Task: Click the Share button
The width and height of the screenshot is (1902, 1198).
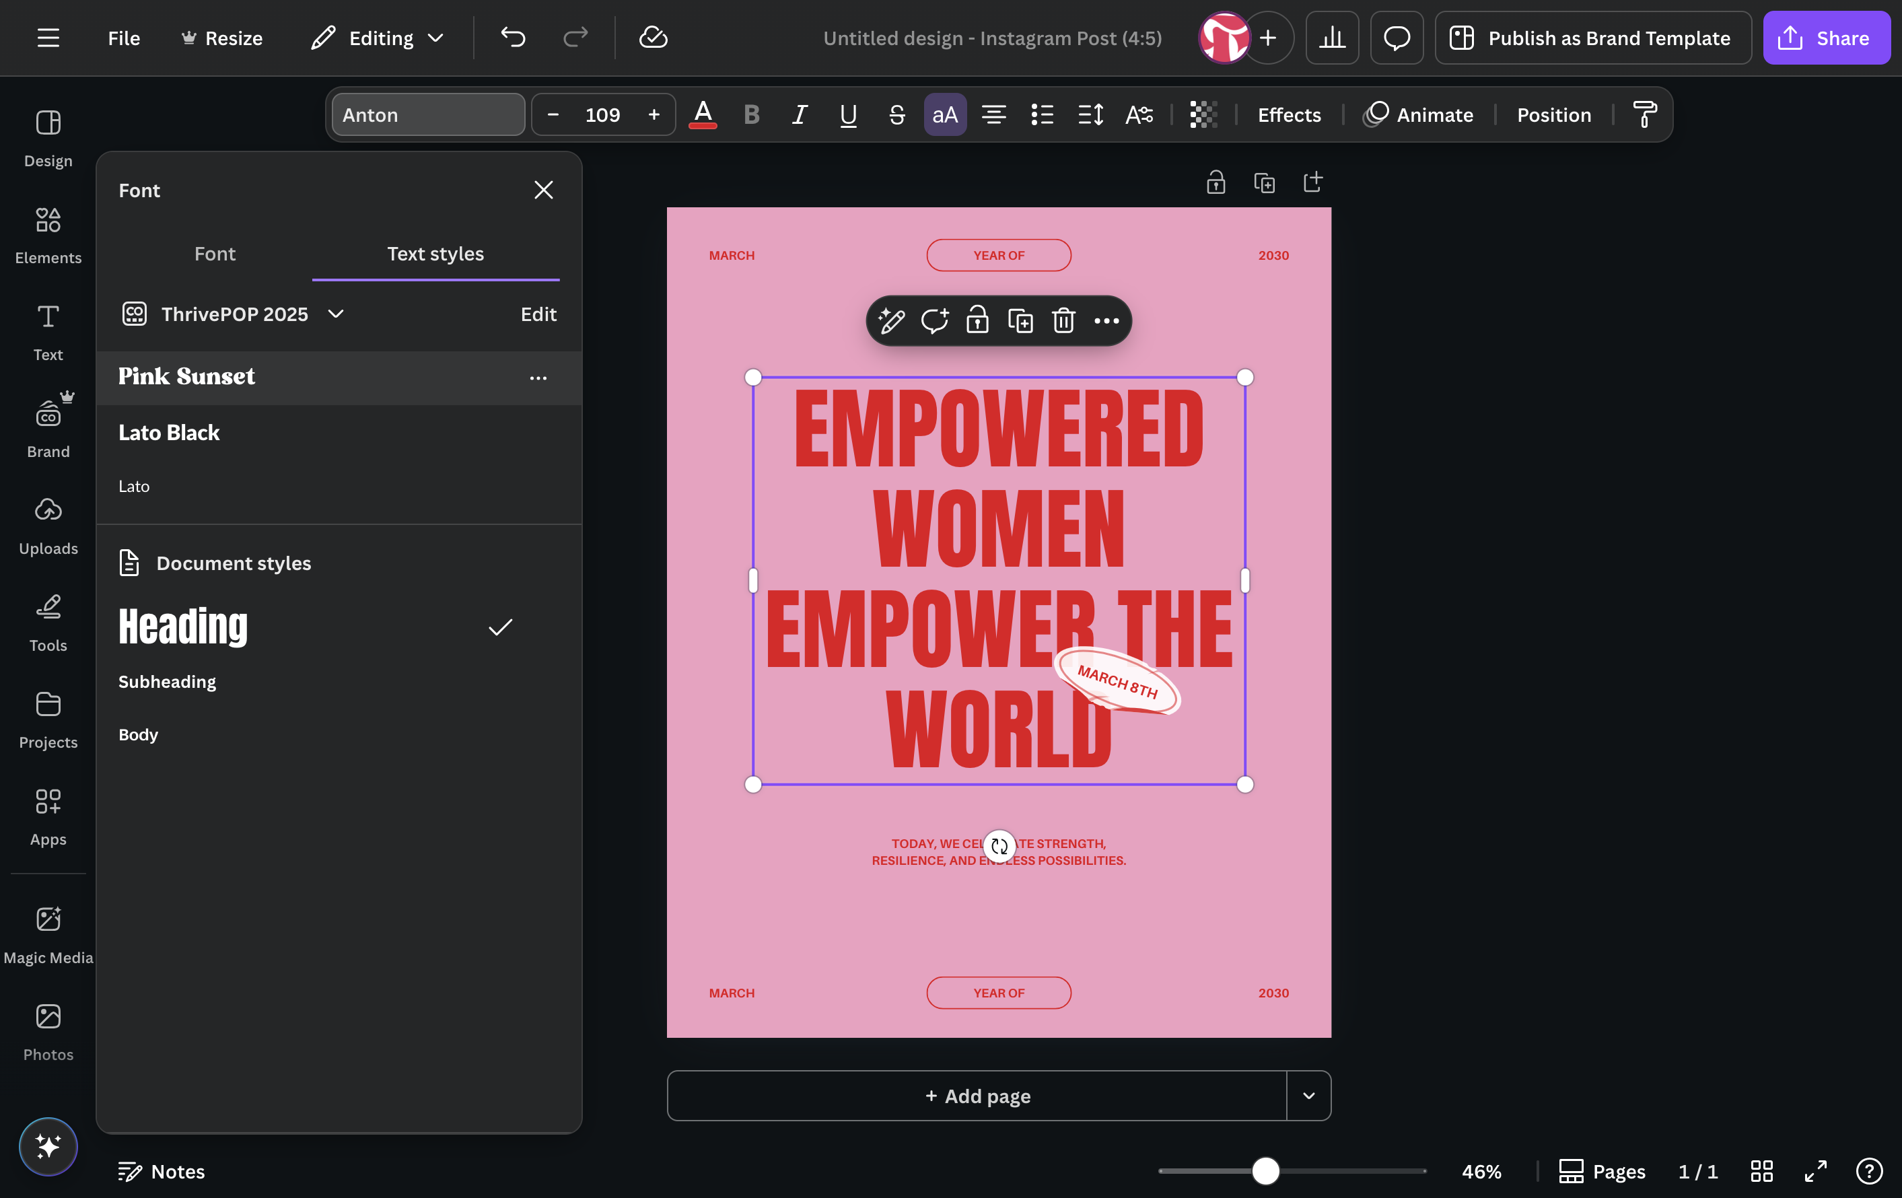Action: pyautogui.click(x=1826, y=38)
